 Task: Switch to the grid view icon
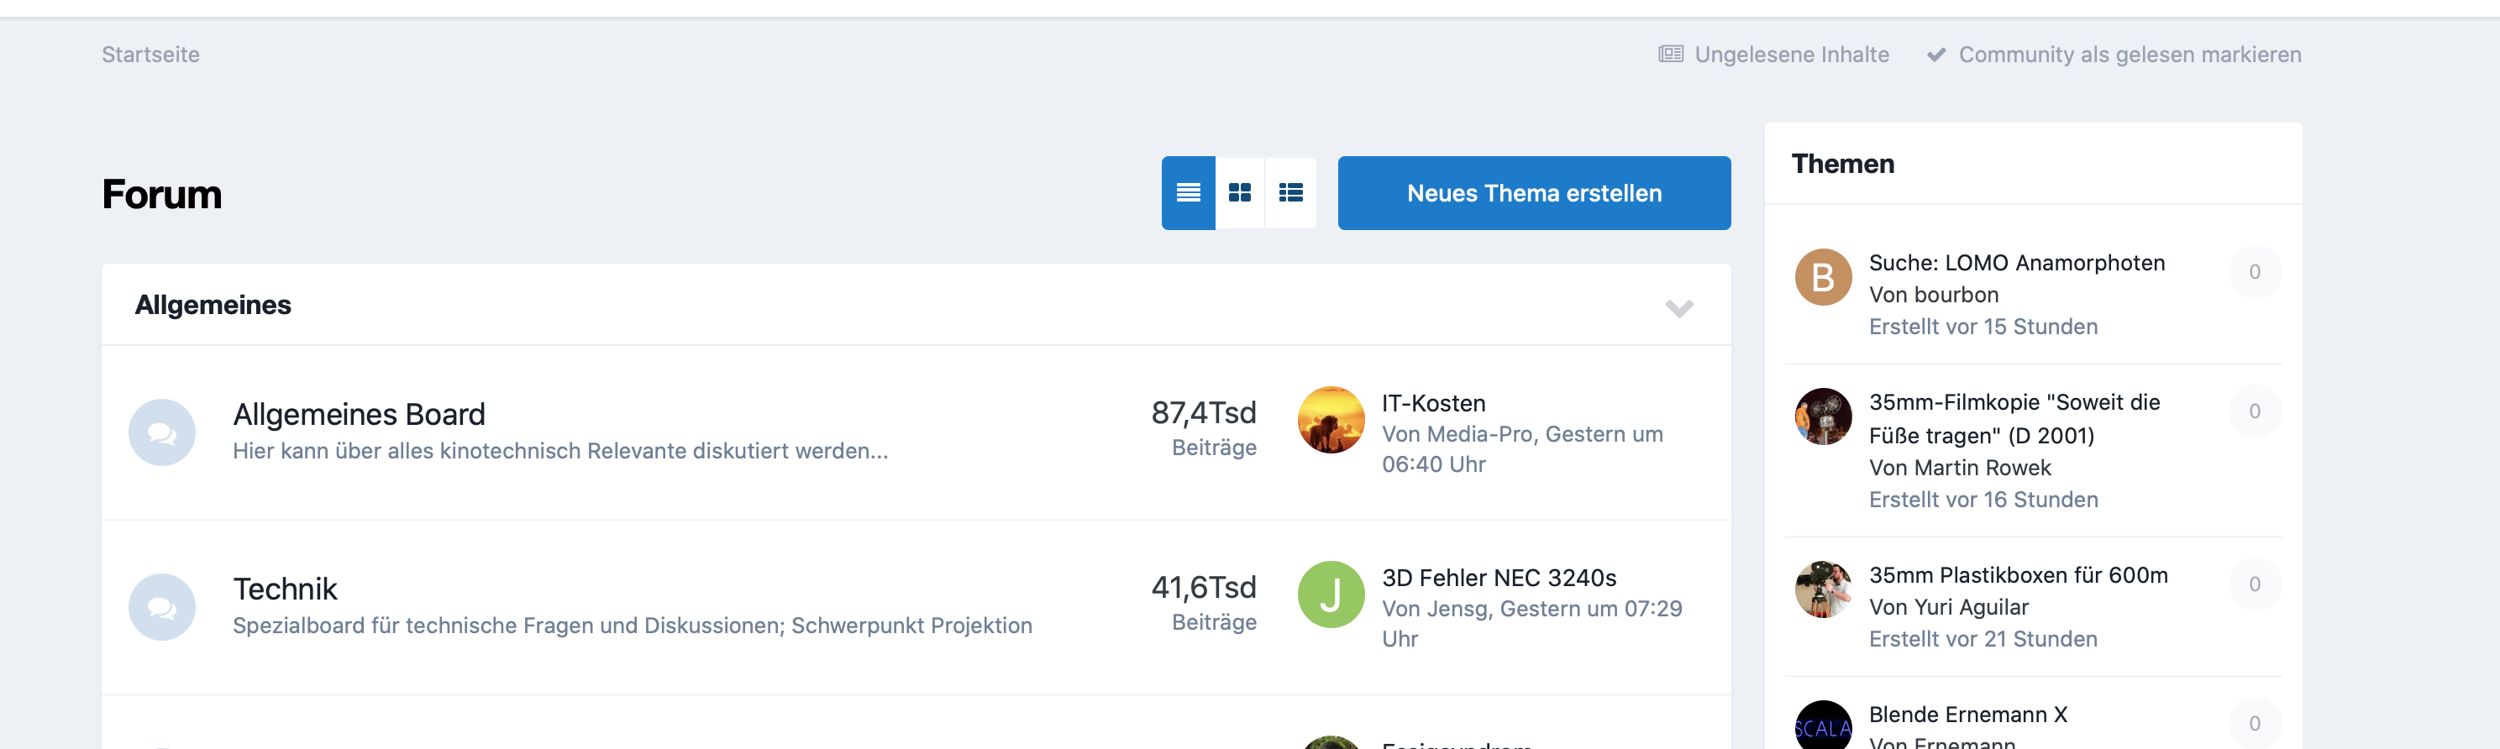1239,193
